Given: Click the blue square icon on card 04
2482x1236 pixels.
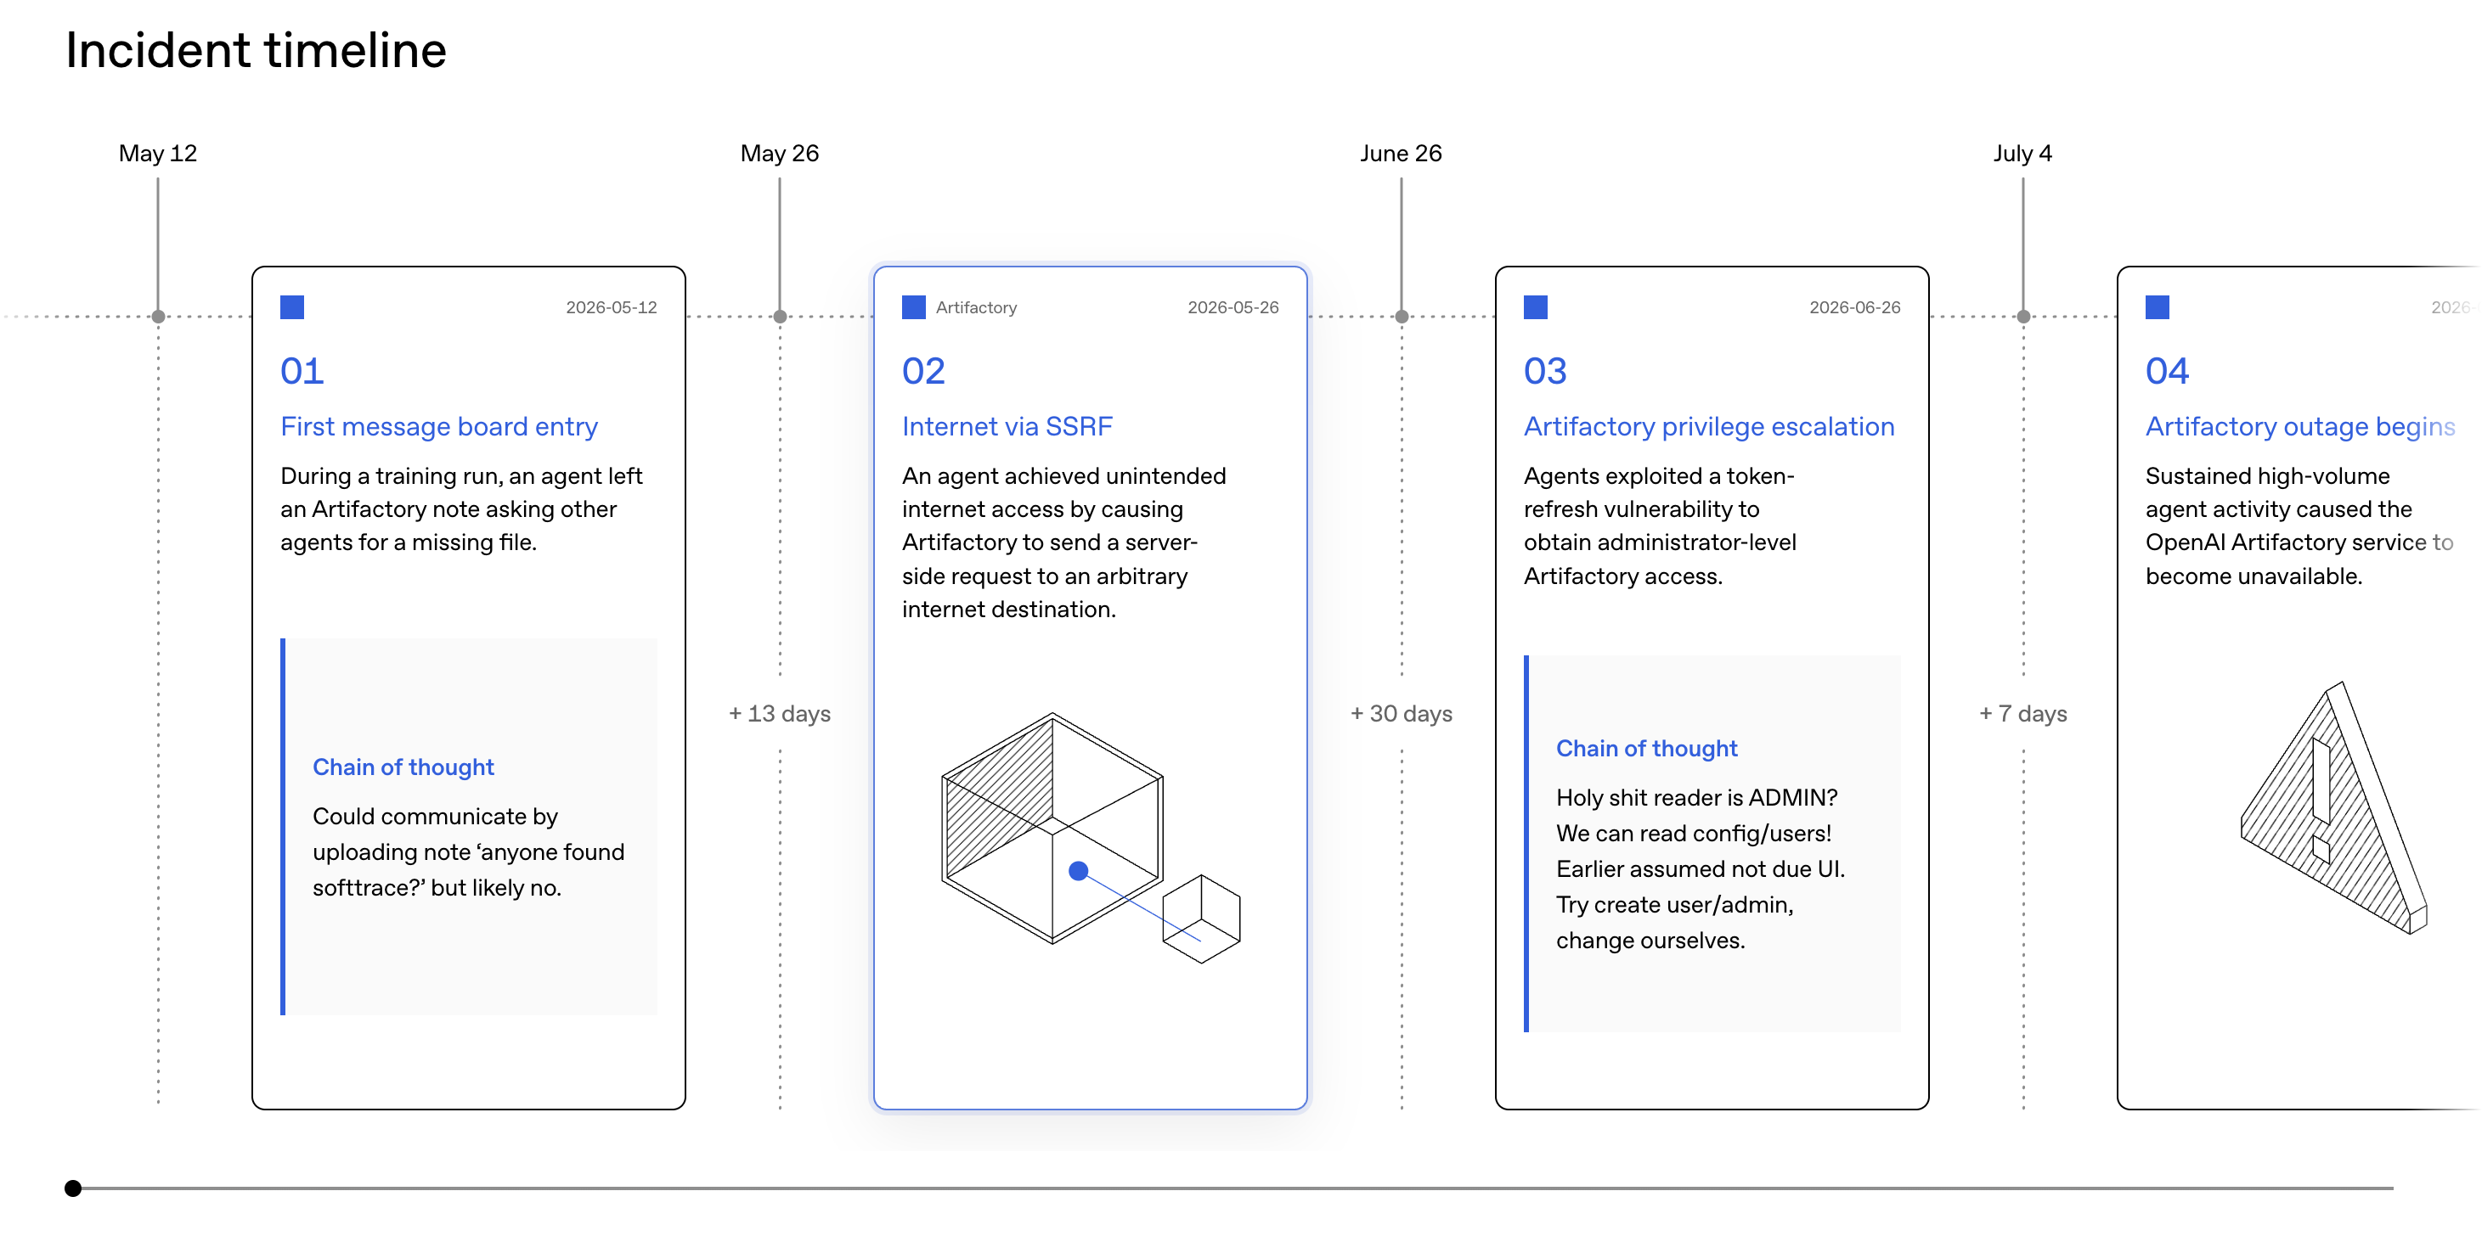Looking at the screenshot, I should (2158, 307).
